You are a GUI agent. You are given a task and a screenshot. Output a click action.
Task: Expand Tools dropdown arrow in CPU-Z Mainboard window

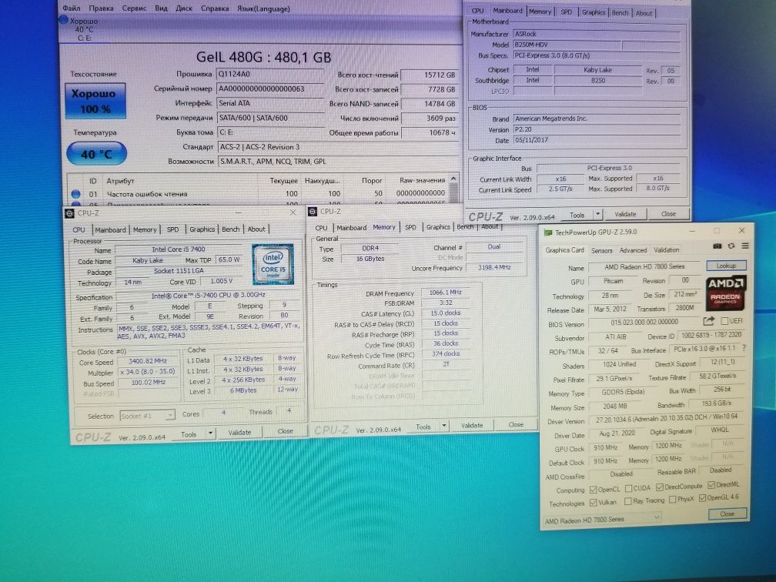[598, 214]
